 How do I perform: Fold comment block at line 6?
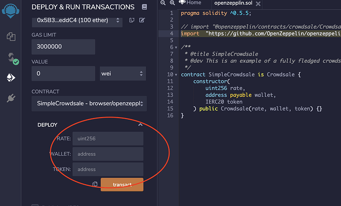pos(176,47)
